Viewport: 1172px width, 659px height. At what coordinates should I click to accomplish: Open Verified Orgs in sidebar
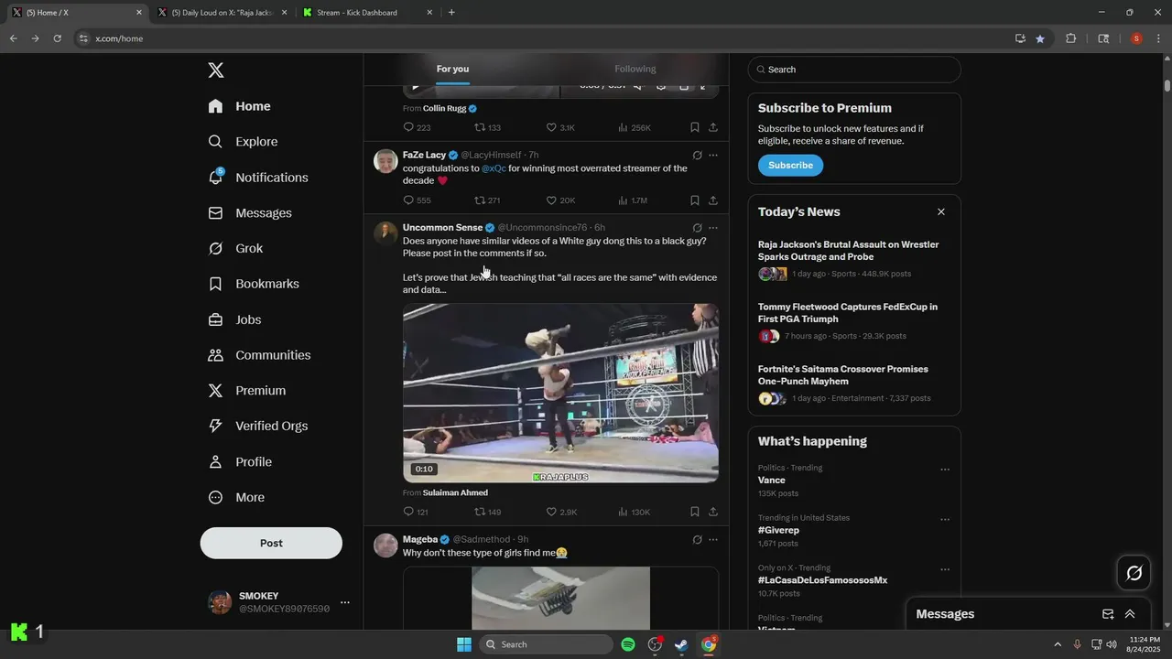click(x=257, y=427)
